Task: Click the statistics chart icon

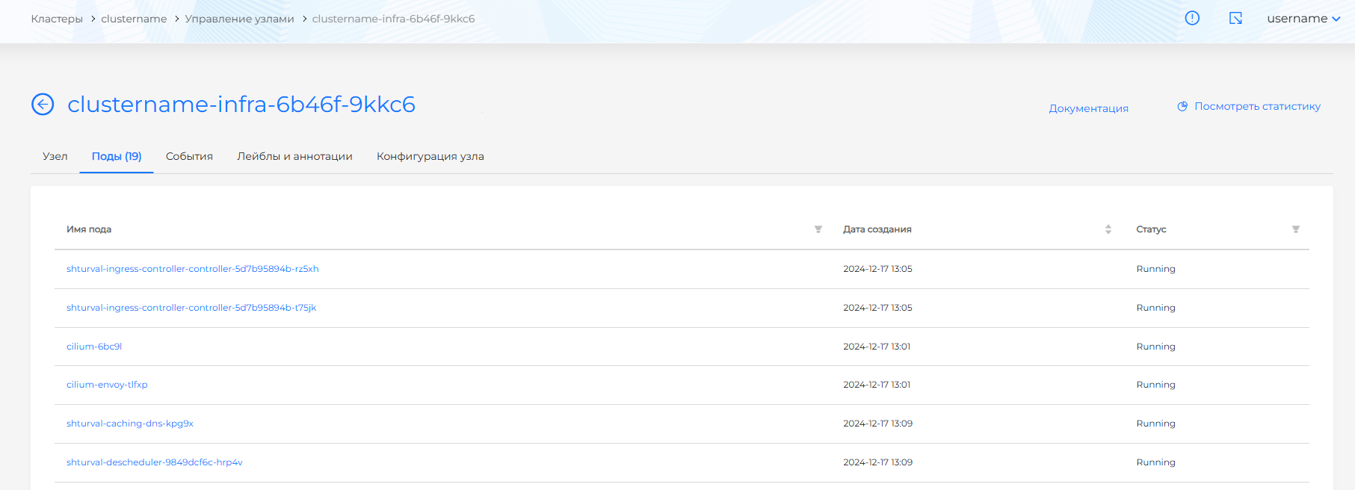Action: pyautogui.click(x=1182, y=107)
